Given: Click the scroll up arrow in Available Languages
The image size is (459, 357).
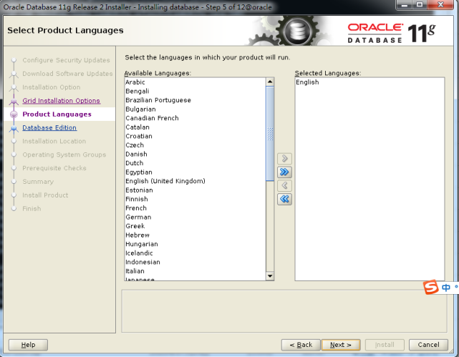Looking at the screenshot, I should (x=270, y=82).
